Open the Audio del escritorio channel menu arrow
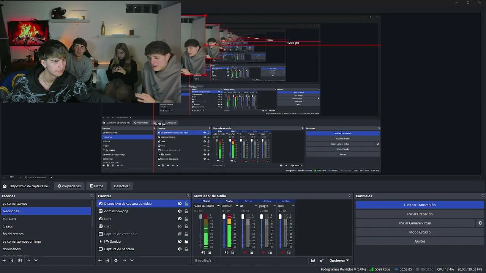 tap(218, 206)
